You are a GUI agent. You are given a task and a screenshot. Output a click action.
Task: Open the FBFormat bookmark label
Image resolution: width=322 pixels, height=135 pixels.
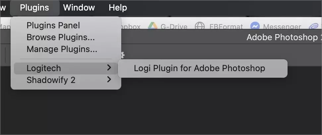226,27
